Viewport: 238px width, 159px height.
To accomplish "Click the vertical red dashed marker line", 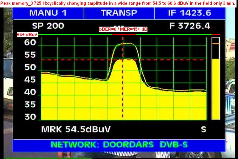I will tap(122, 90).
